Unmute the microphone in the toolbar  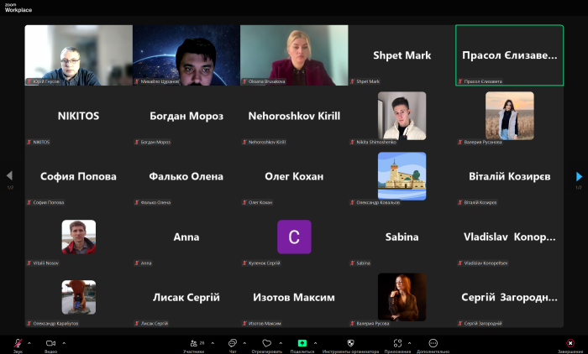point(18,343)
